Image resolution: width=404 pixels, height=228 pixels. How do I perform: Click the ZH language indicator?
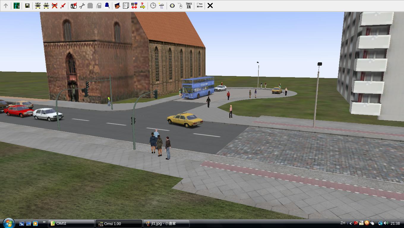click(343, 223)
